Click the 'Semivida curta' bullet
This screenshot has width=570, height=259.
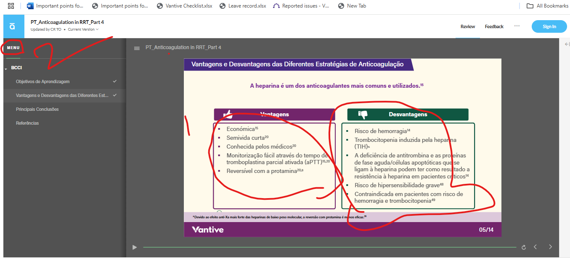pos(247,138)
